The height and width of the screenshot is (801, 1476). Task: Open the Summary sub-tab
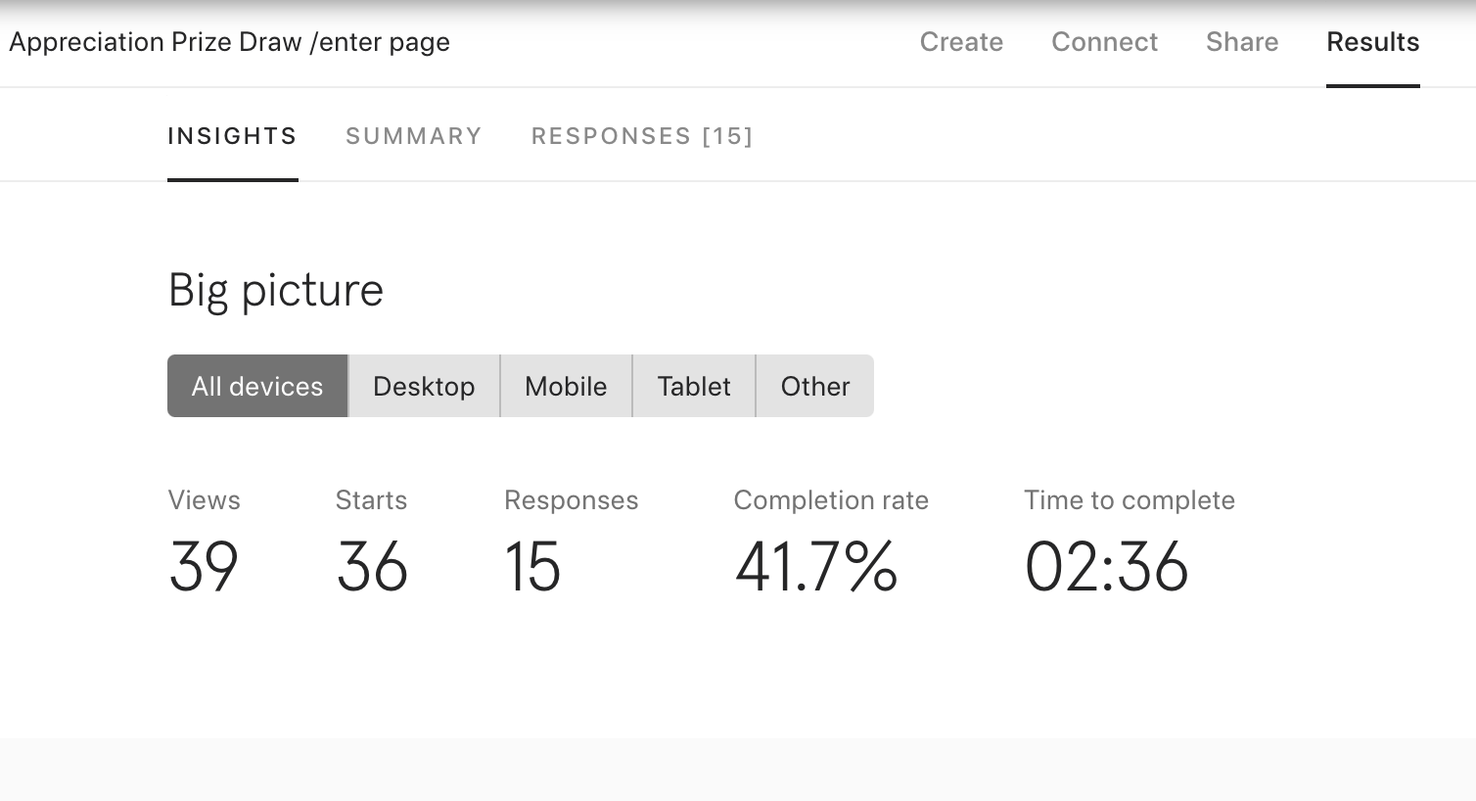[414, 136]
